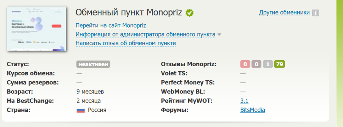Expand the arrow next to administrator info
This screenshot has width=343, height=127.
tap(219, 35)
